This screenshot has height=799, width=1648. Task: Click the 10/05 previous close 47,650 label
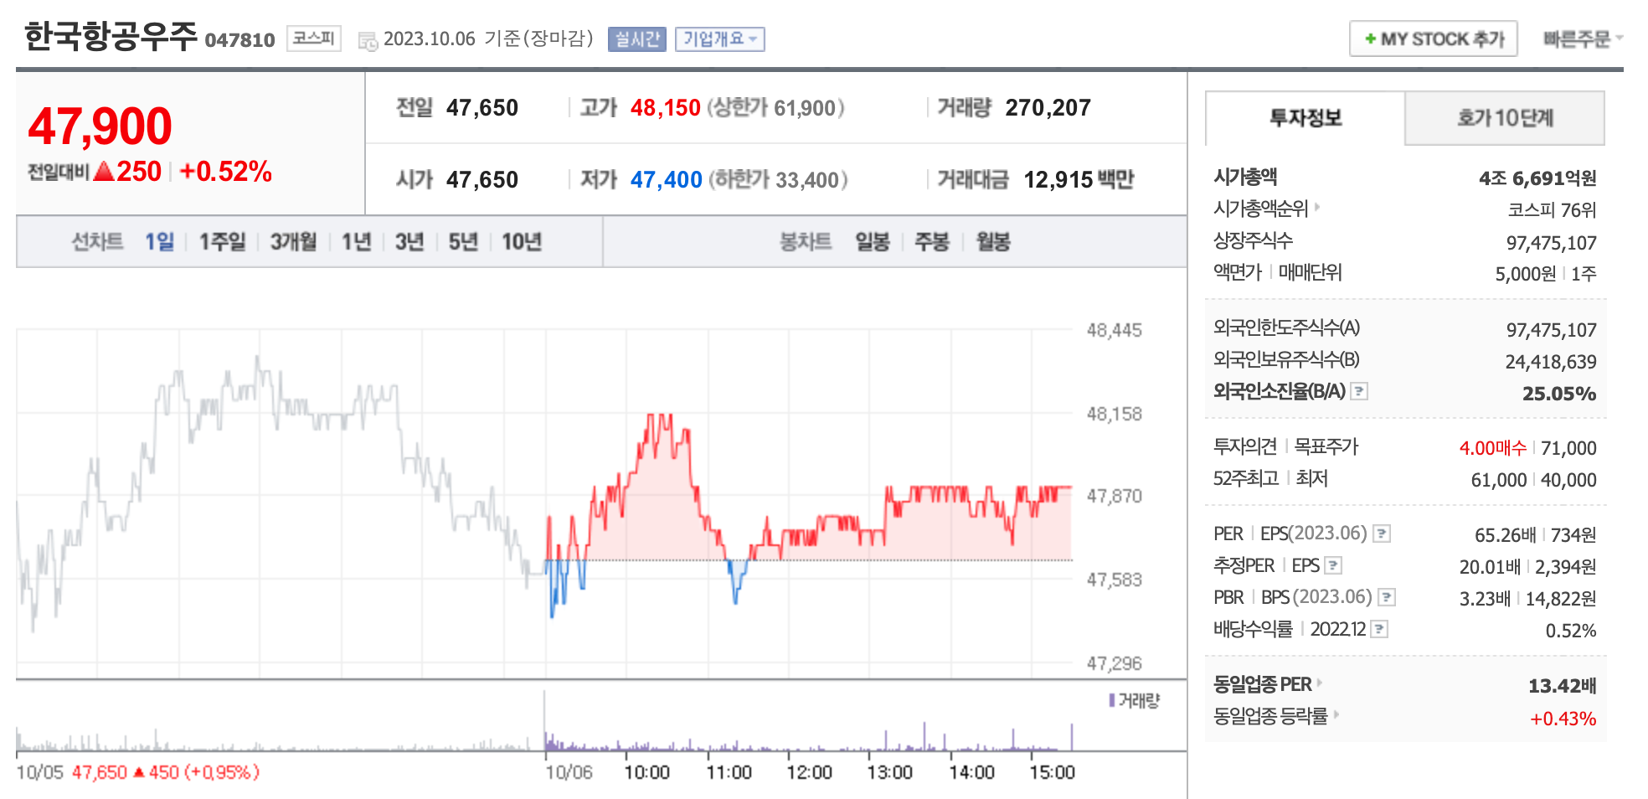pos(137,772)
